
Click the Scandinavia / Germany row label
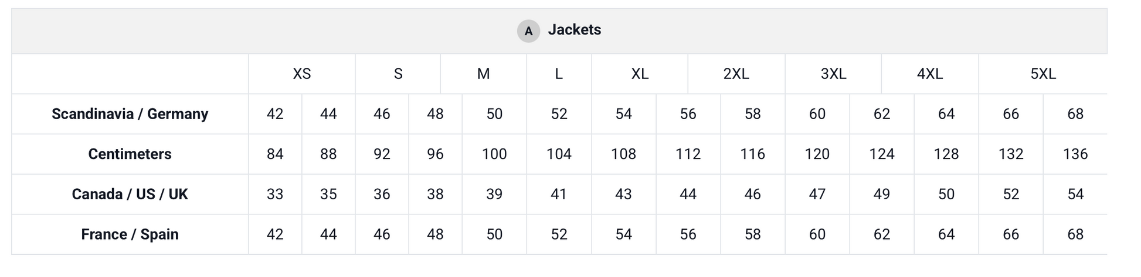coord(130,114)
